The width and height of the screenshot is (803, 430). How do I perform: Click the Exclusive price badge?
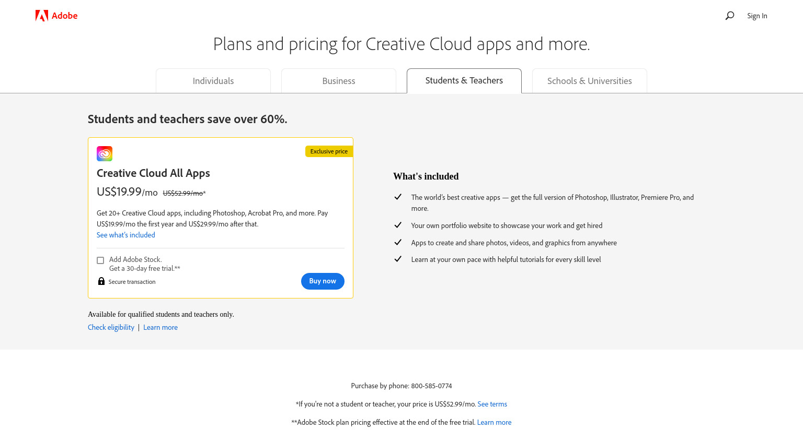click(x=329, y=151)
